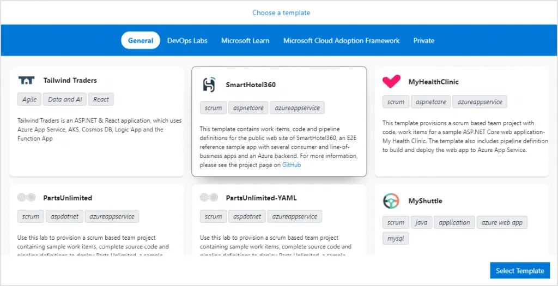This screenshot has width=558, height=286.
Task: Select the MyHealthClinic template title
Action: pyautogui.click(x=433, y=82)
